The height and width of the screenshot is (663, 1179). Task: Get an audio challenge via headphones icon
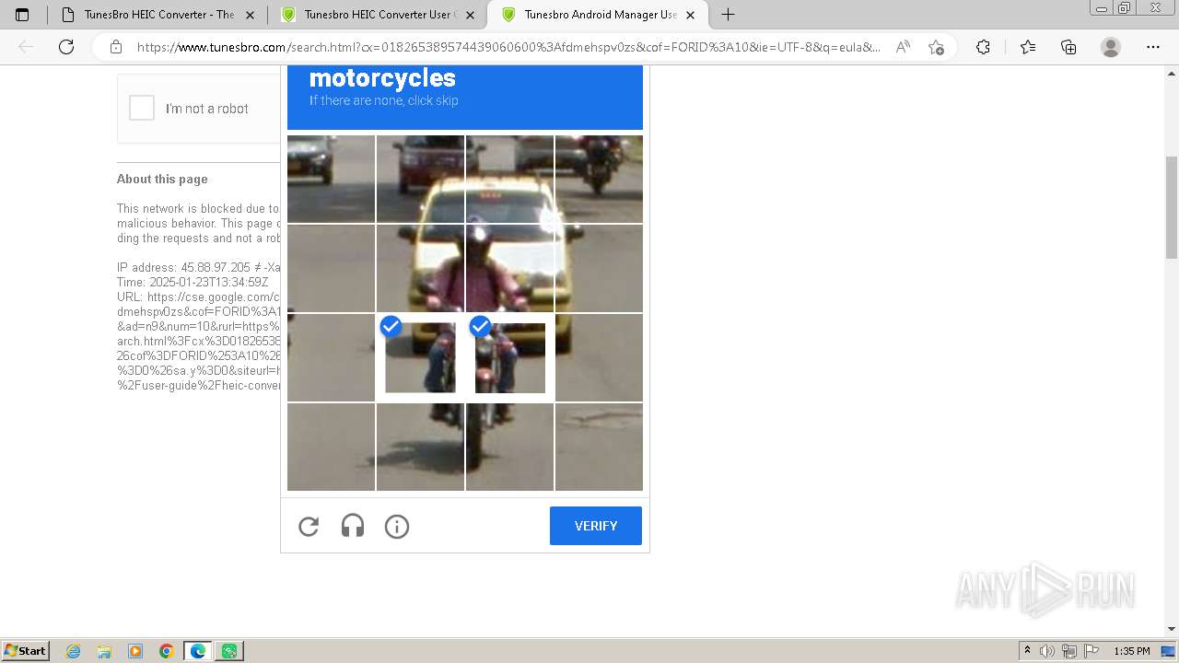pyautogui.click(x=353, y=527)
